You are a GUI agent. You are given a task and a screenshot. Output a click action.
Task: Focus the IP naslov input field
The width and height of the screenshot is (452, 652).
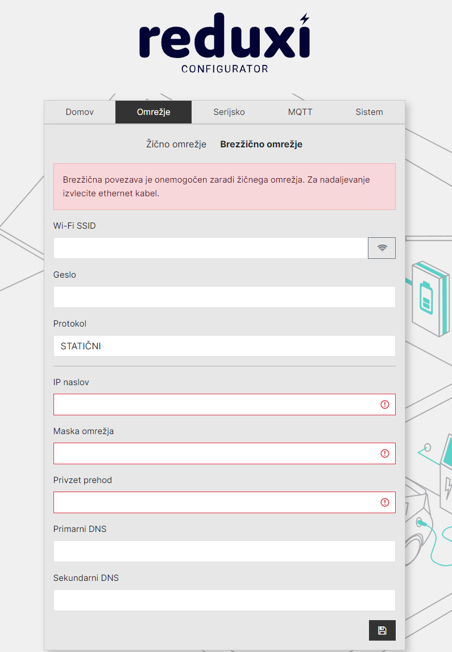(225, 405)
